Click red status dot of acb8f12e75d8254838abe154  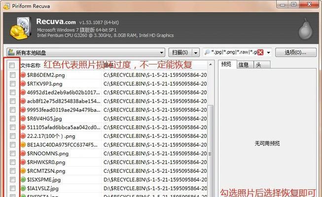click(23, 101)
